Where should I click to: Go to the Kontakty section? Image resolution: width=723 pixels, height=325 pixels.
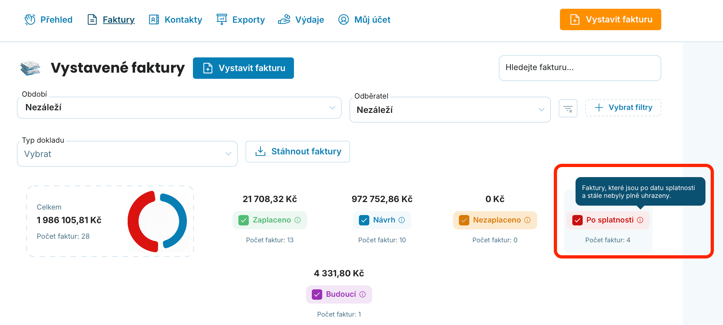click(175, 19)
